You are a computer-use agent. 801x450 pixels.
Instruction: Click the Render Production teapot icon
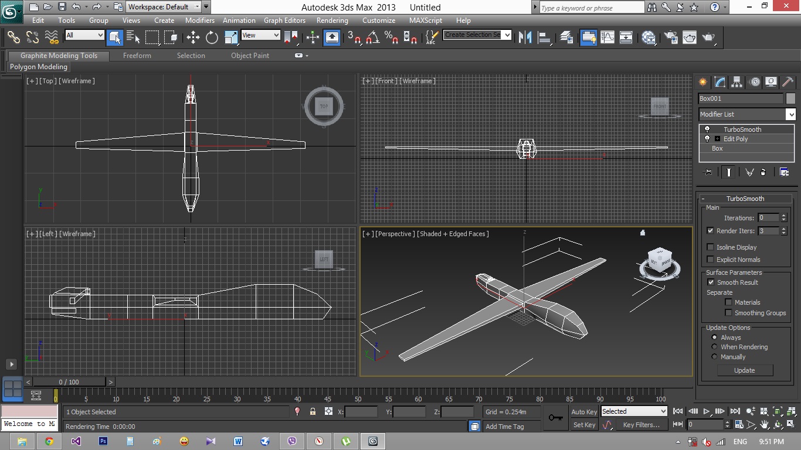(x=709, y=37)
